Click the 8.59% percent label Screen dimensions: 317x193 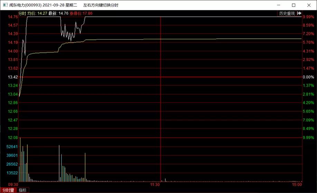click(x=308, y=25)
